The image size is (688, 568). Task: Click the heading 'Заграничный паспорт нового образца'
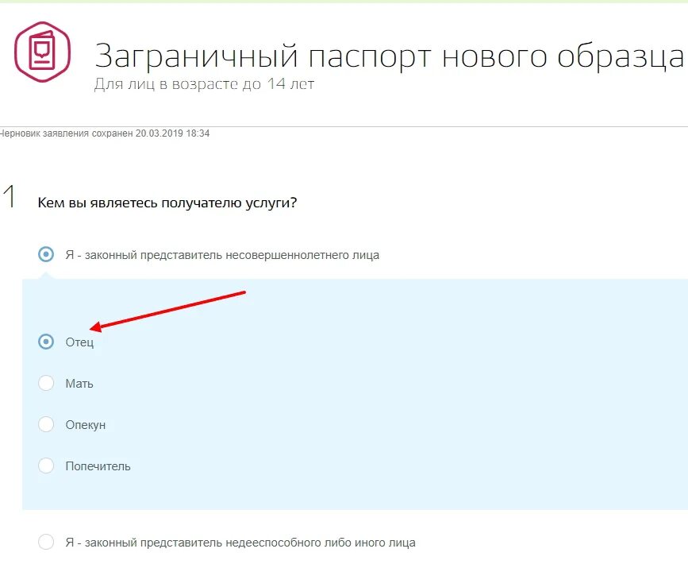point(389,56)
